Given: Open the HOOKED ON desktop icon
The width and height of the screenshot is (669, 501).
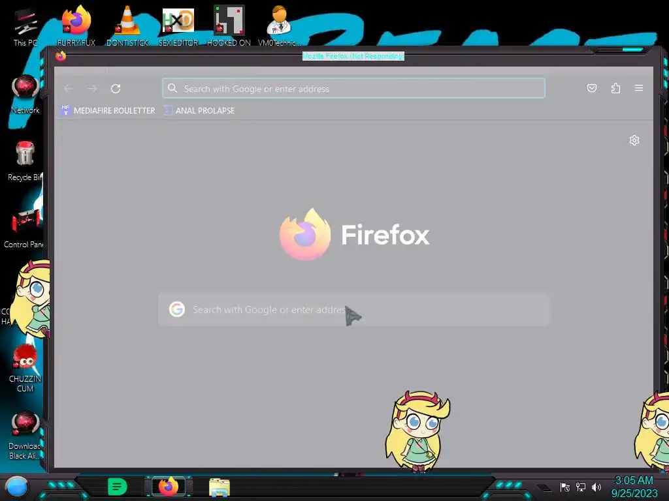Looking at the screenshot, I should (x=229, y=25).
